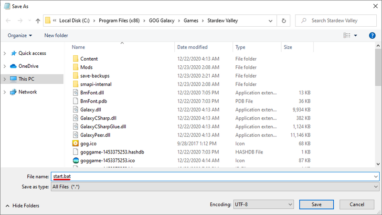The image size is (382, 215).
Task: Click the goggame-1453375253.ico file icon
Action: click(76, 161)
